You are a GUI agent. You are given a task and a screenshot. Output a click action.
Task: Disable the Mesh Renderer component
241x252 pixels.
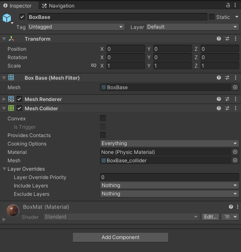tap(19, 99)
